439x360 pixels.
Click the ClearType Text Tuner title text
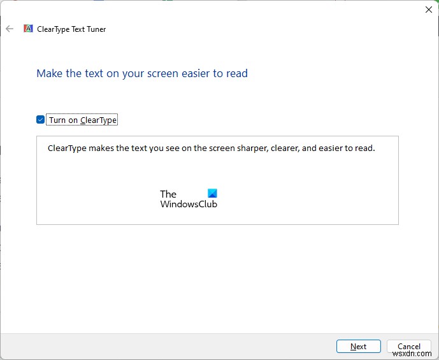(71, 29)
